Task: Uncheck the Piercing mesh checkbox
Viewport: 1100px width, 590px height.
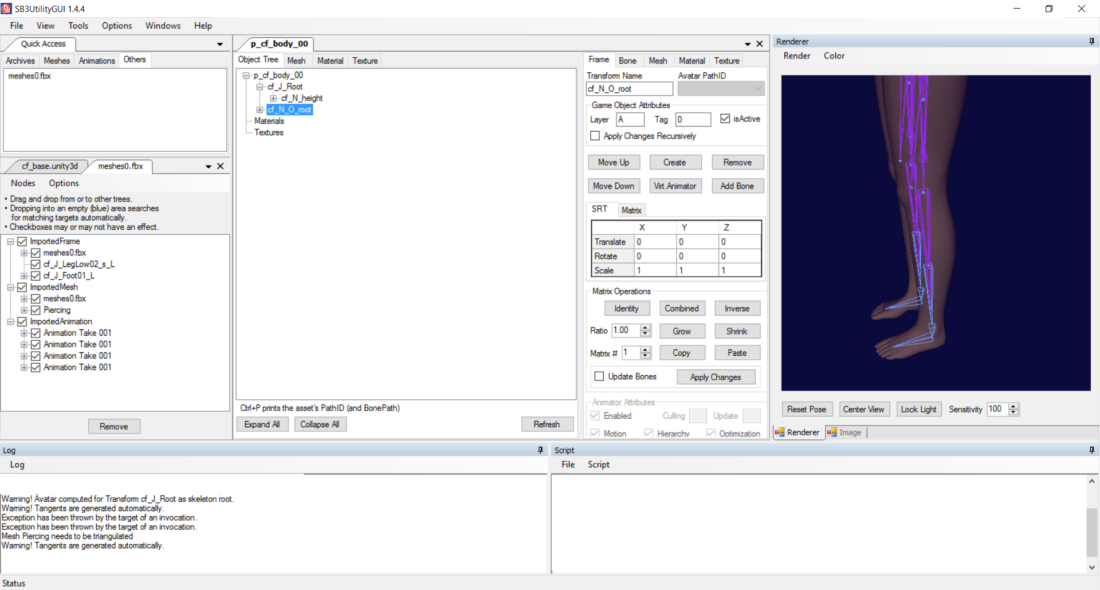Action: tap(36, 310)
